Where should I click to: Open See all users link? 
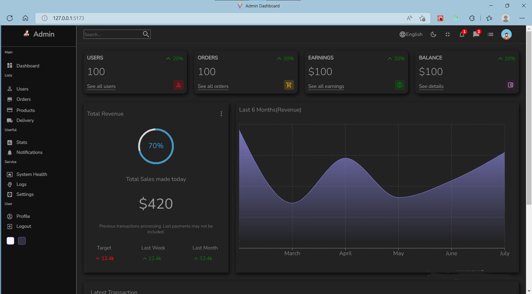101,86
